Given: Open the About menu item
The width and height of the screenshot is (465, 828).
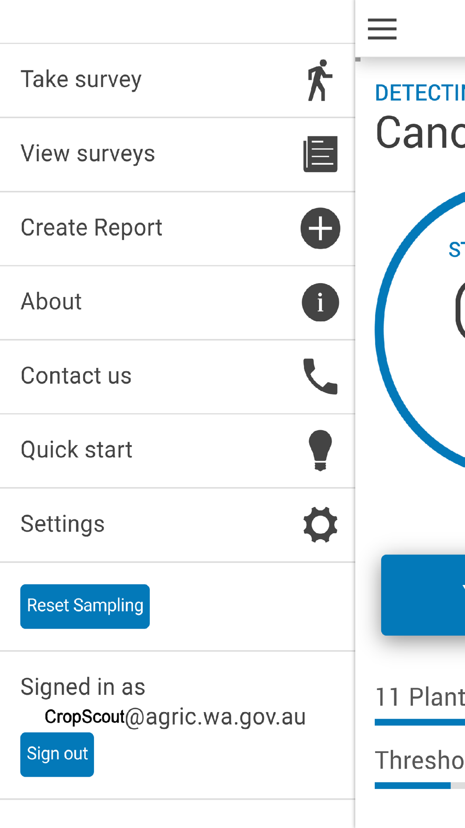Looking at the screenshot, I should (52, 301).
